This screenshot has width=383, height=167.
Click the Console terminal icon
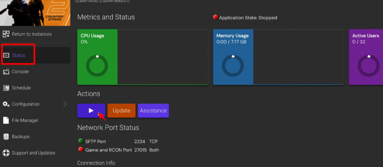6,72
